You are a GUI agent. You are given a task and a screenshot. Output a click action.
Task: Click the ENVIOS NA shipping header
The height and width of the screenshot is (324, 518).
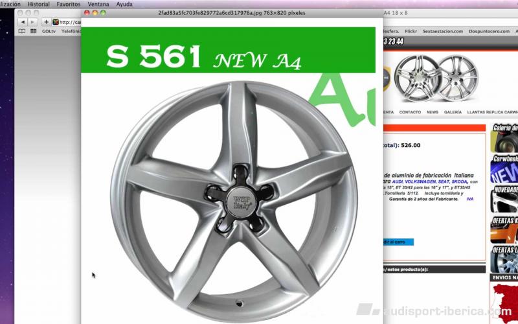504,277
